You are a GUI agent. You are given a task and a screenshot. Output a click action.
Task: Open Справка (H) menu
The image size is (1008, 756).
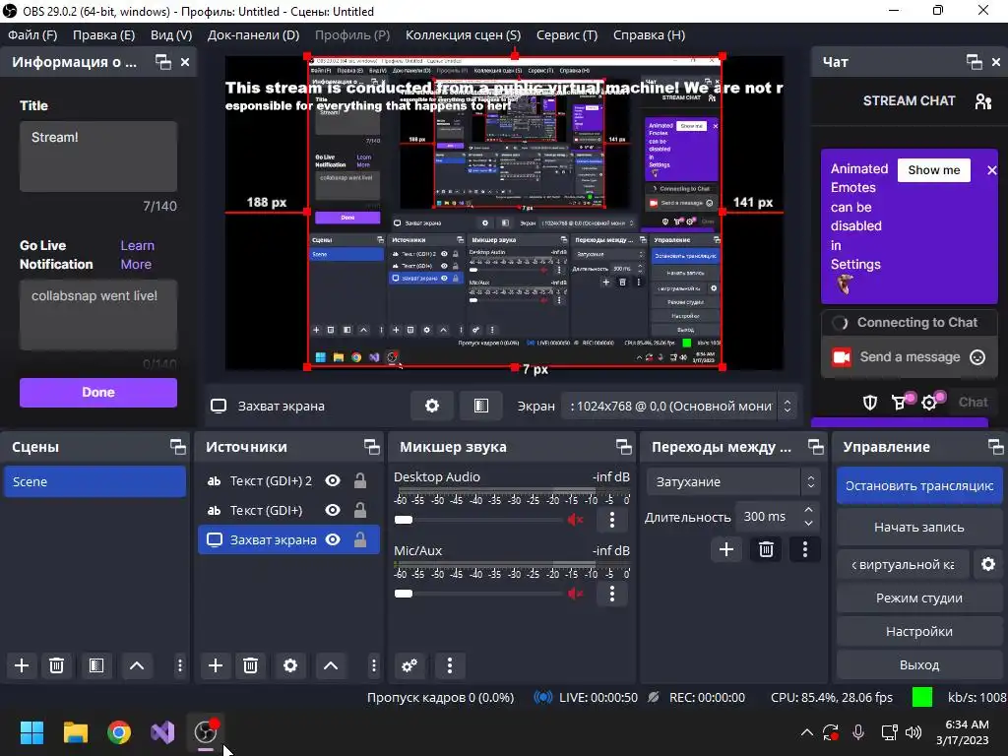(649, 35)
